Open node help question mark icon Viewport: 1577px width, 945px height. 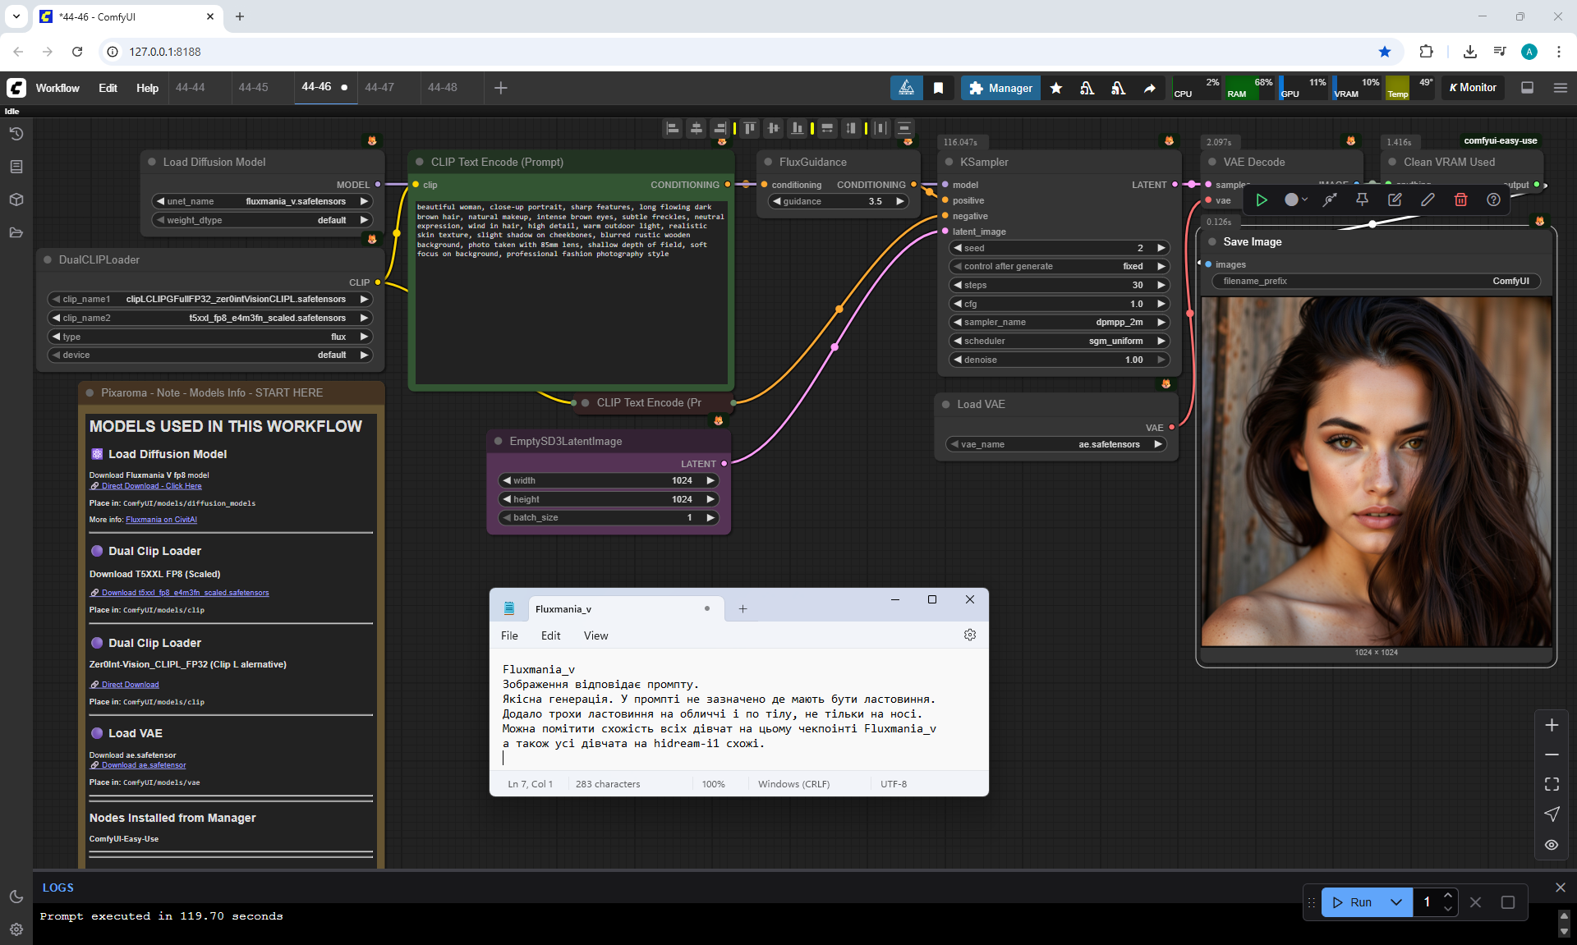1493,200
